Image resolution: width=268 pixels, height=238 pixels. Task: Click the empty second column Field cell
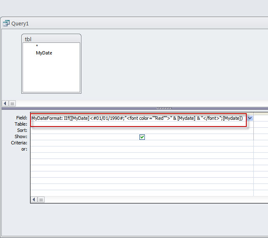point(261,118)
